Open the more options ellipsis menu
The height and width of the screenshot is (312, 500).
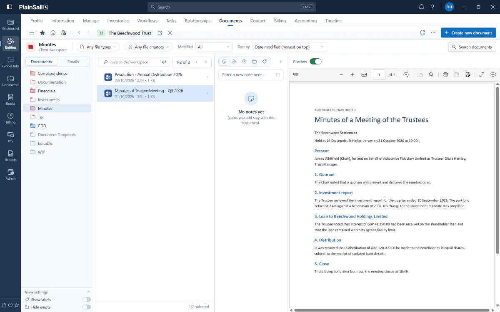click(x=433, y=33)
